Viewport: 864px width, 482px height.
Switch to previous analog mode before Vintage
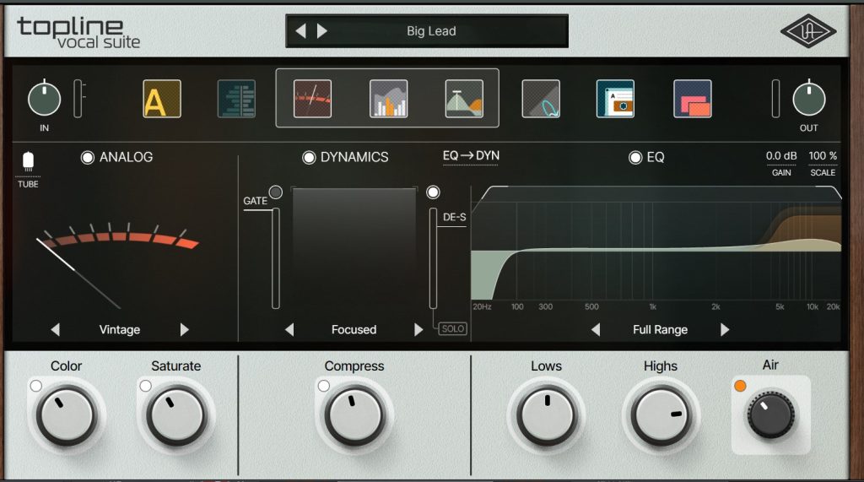[x=55, y=329]
